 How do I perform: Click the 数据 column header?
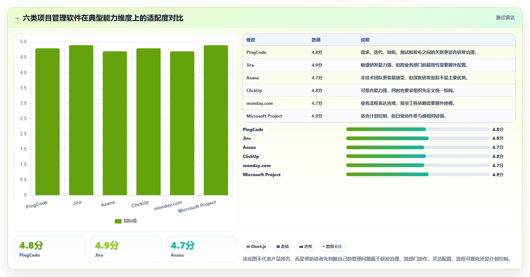pyautogui.click(x=316, y=40)
